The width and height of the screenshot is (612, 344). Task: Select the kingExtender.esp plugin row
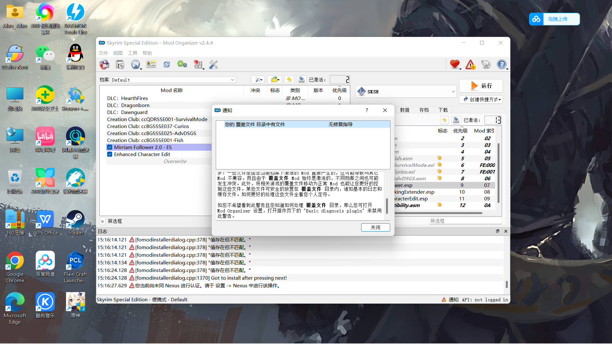coord(445,192)
